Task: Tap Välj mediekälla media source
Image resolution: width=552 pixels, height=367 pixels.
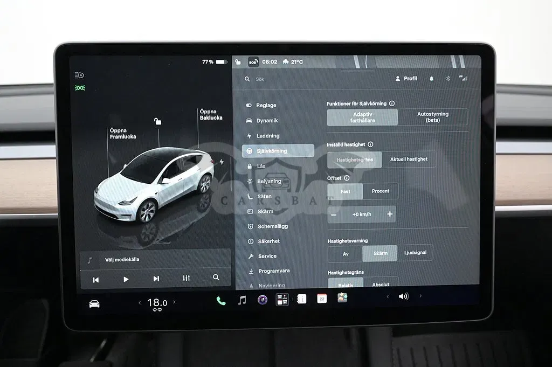Action: pyautogui.click(x=122, y=260)
